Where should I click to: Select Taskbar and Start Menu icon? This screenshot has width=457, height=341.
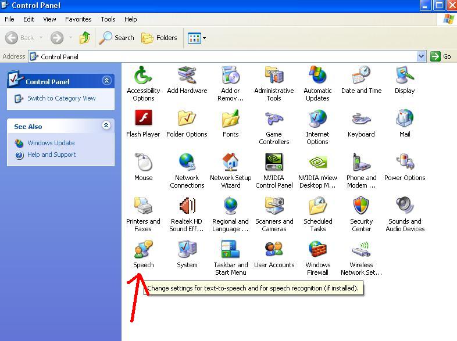point(231,249)
